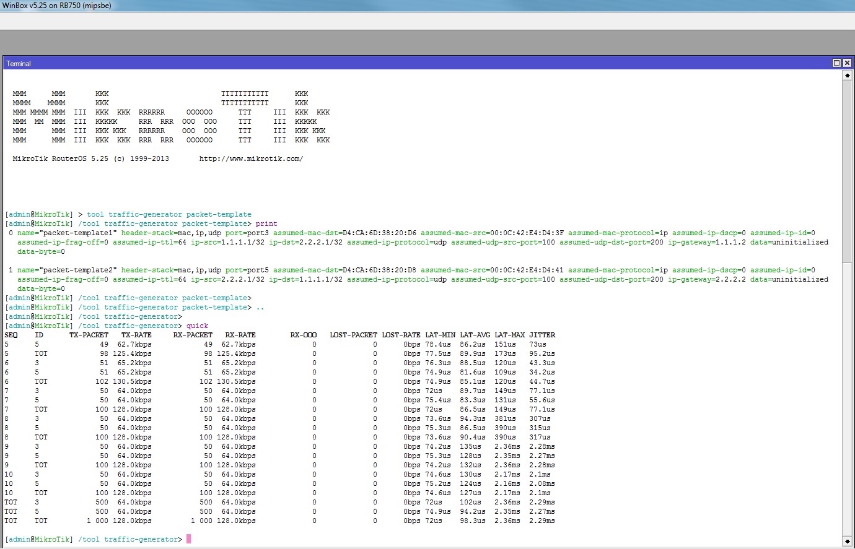855x549 pixels.
Task: Click the LOST-PACKET column header
Action: [353, 335]
